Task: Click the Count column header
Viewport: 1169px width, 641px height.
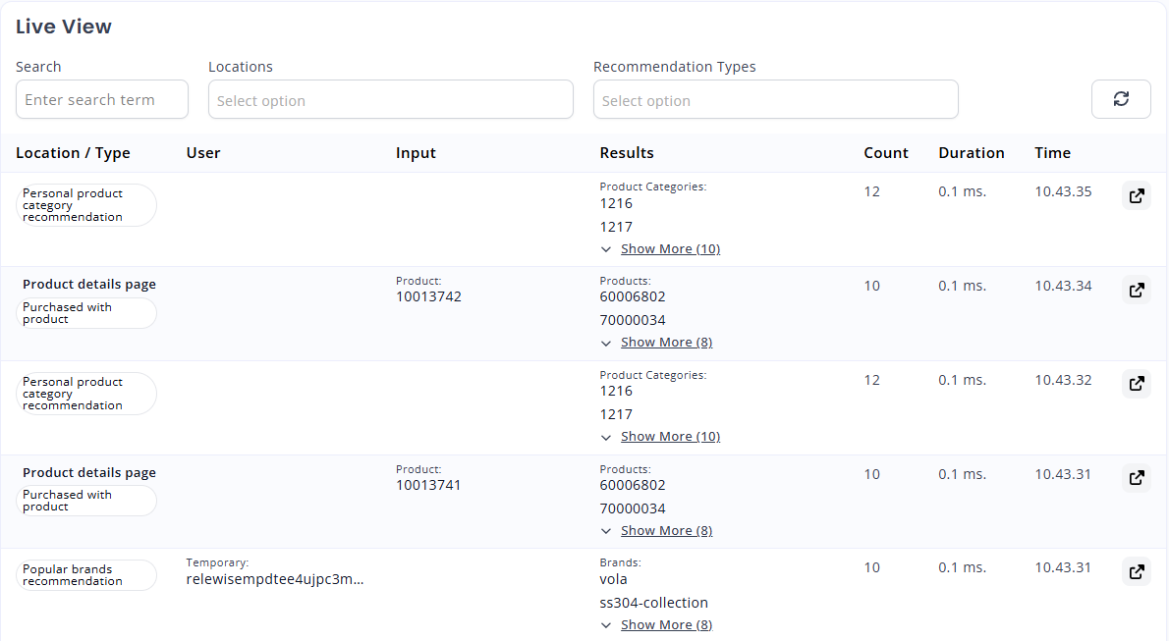Action: click(886, 153)
